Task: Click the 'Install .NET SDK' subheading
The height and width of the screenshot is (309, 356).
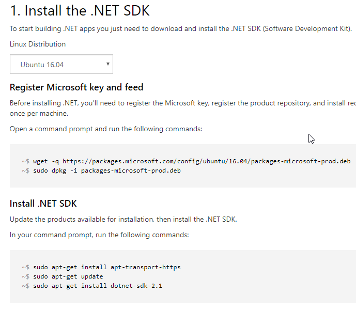Action: (x=43, y=203)
